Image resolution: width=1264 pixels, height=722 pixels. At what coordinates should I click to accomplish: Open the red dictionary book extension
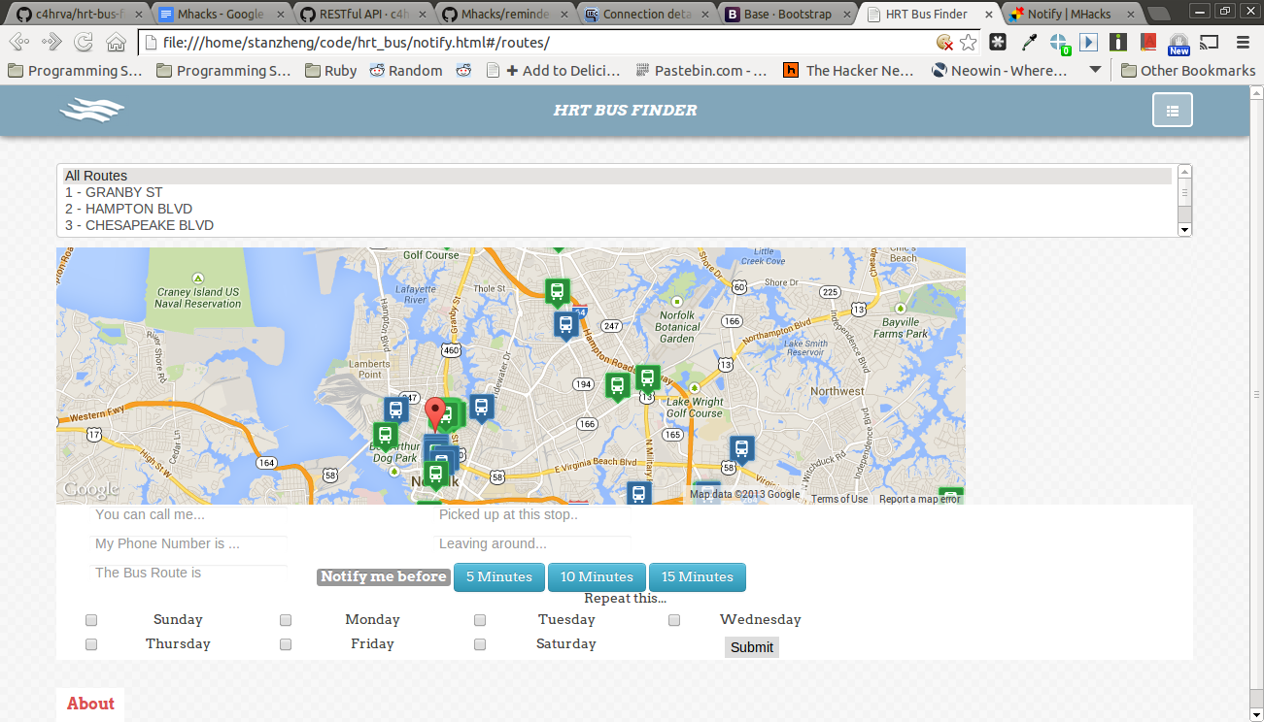(x=1149, y=42)
